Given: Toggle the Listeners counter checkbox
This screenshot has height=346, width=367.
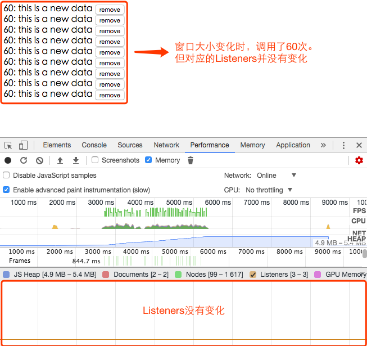Looking at the screenshot, I should [253, 275].
